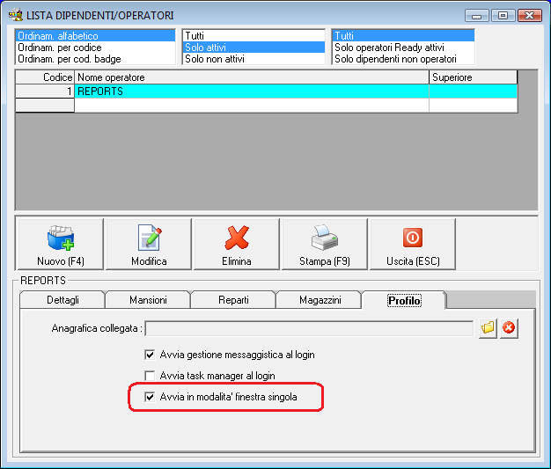
Task: Select Ordinam. per codice sorting option
Action: point(95,48)
